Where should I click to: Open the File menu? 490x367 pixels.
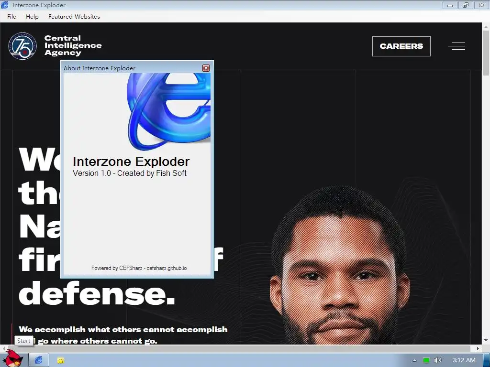[x=11, y=17]
